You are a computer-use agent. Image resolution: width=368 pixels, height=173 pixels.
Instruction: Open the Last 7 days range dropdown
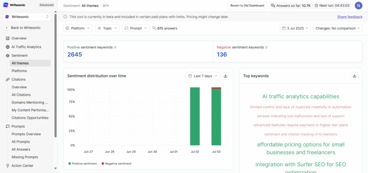(203, 76)
